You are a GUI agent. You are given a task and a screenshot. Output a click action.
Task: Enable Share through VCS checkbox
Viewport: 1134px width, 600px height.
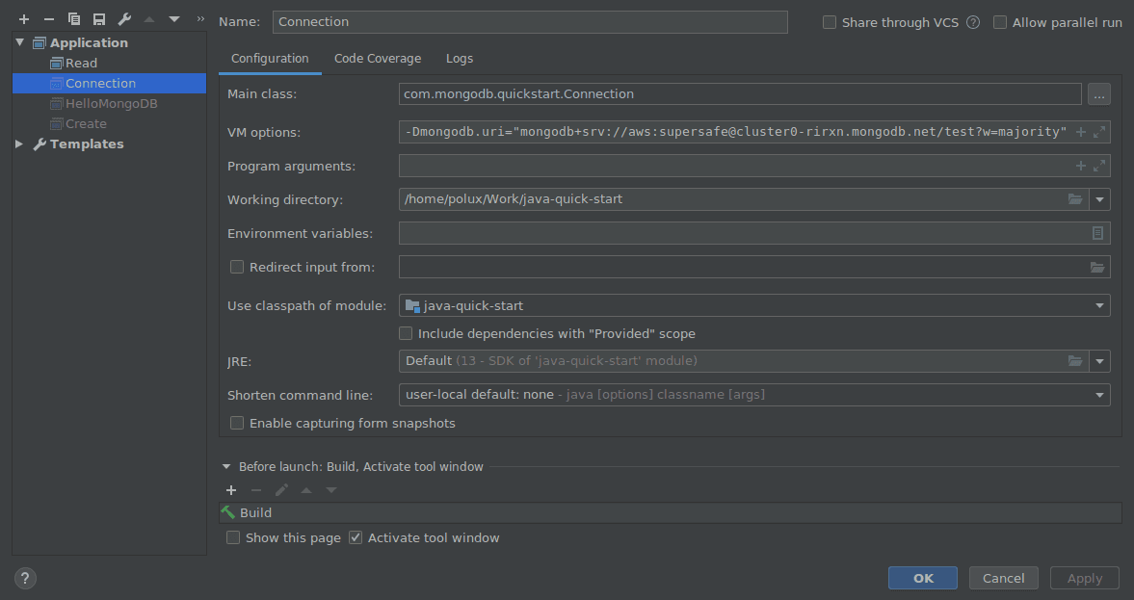pyautogui.click(x=830, y=22)
